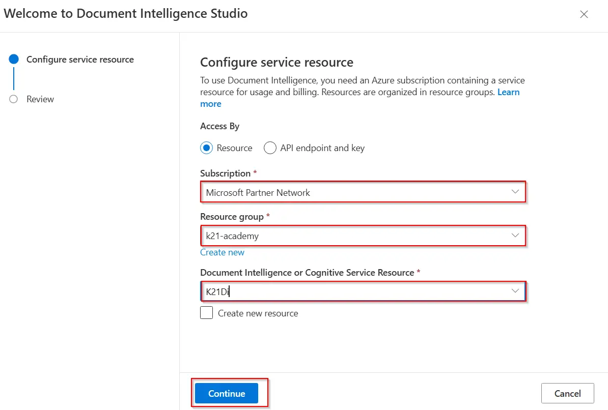Go to Configure service resource step label
The image size is (608, 410).
tap(80, 60)
